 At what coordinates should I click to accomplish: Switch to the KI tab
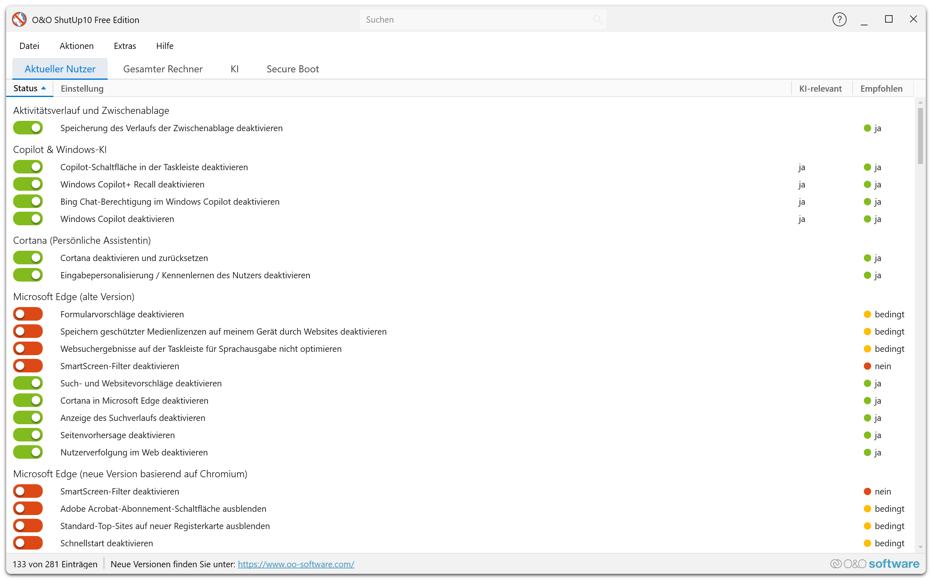pos(235,69)
